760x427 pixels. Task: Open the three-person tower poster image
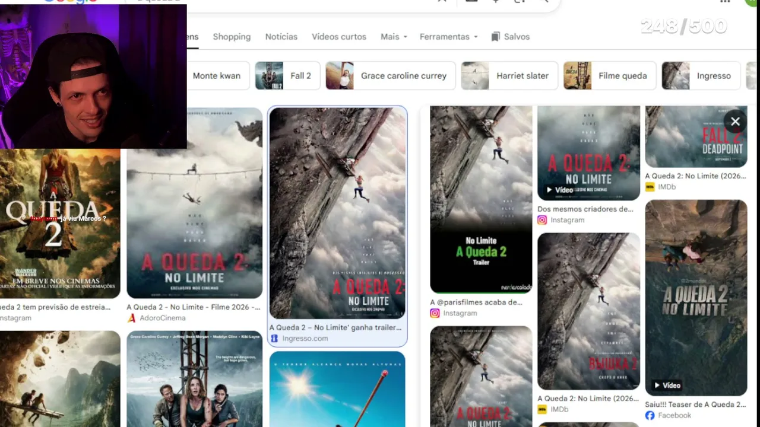pyautogui.click(x=194, y=379)
